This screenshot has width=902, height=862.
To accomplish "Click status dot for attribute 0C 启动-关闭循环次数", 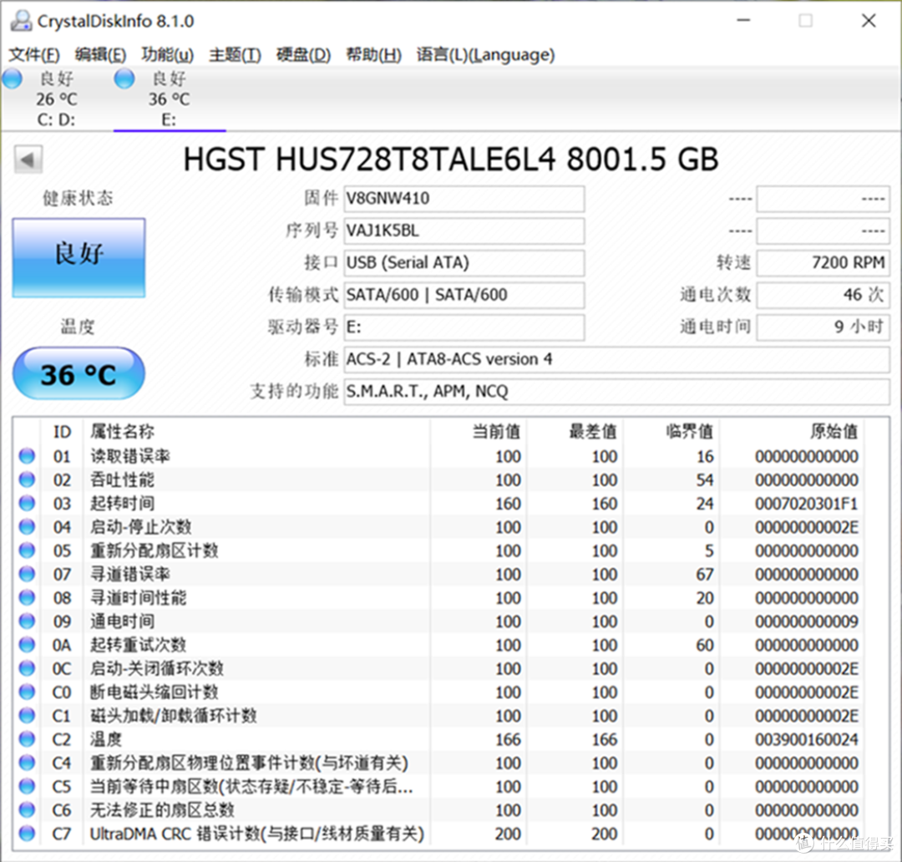I will coord(27,669).
